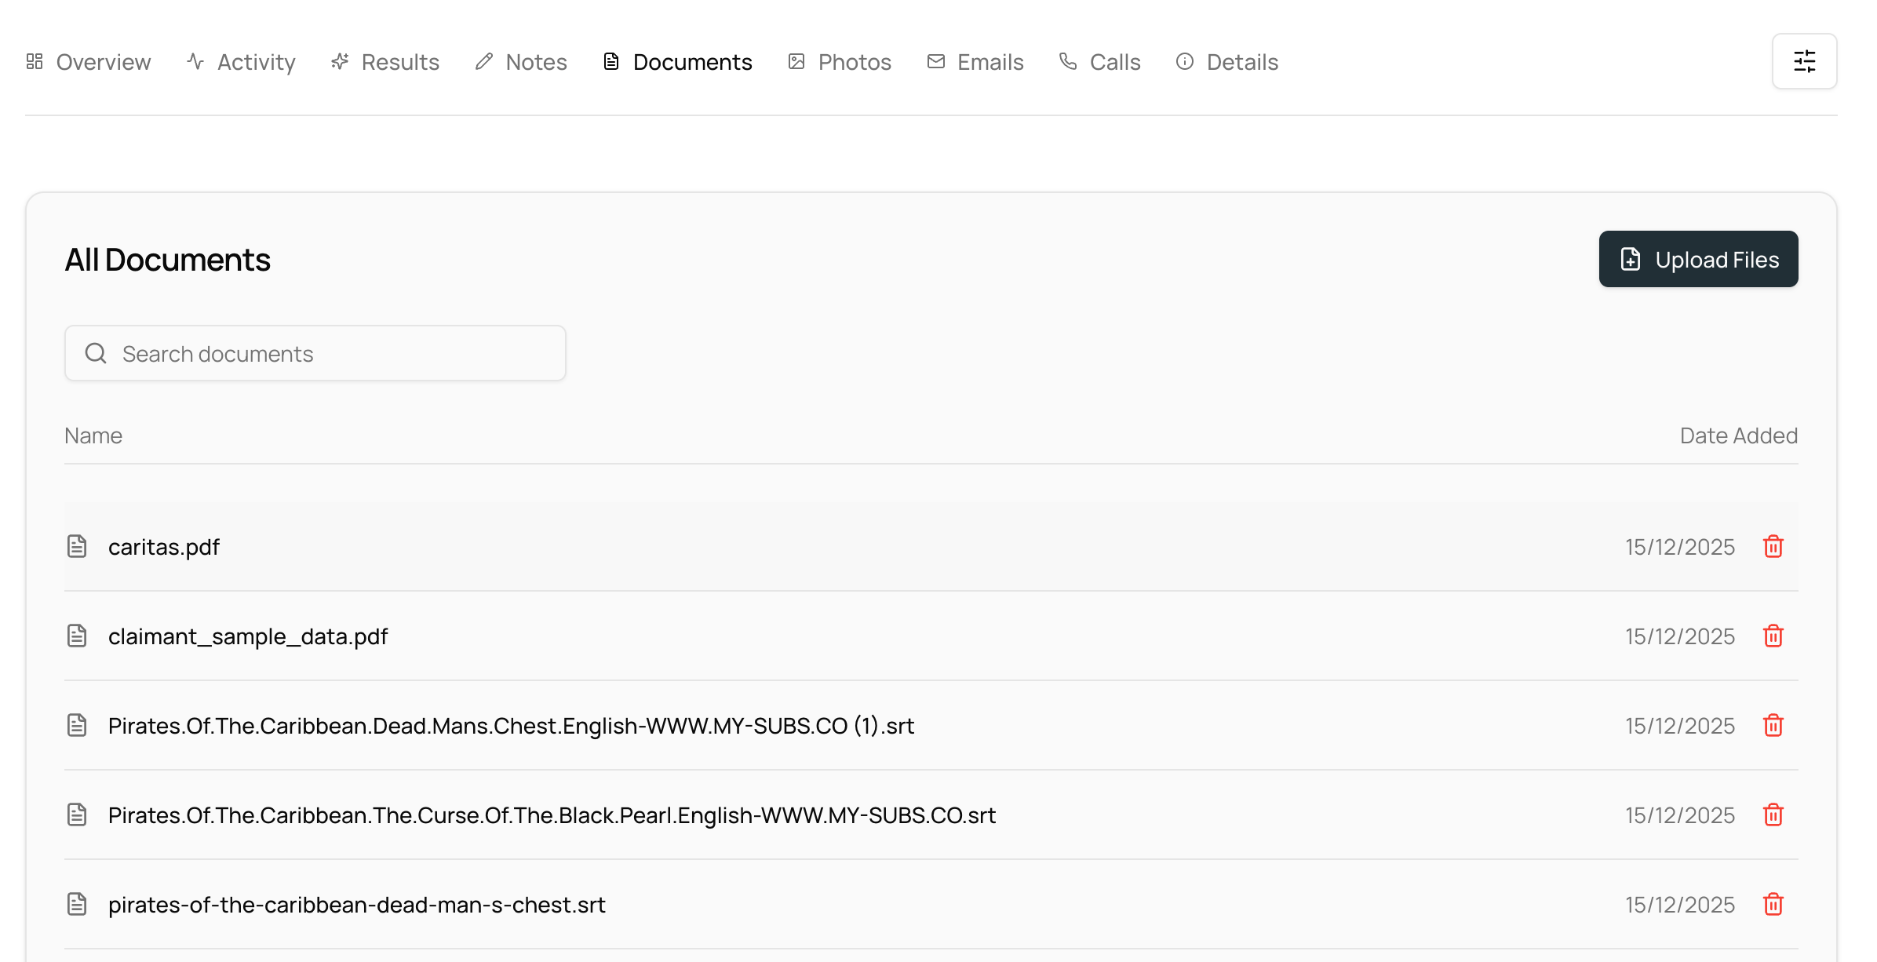Click the magnifier icon in search box

(96, 353)
